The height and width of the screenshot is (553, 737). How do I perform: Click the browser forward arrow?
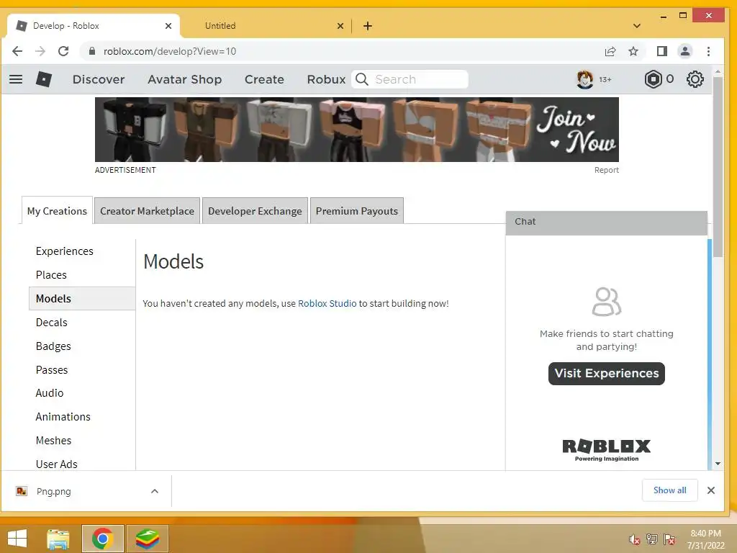40,51
